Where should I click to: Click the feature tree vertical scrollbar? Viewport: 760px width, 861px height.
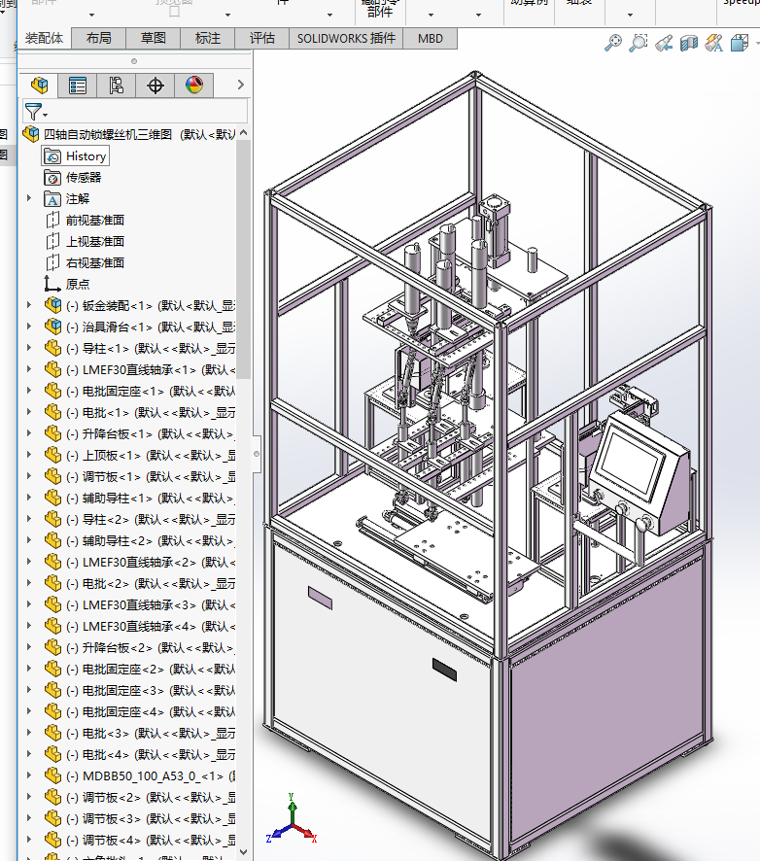(243, 253)
